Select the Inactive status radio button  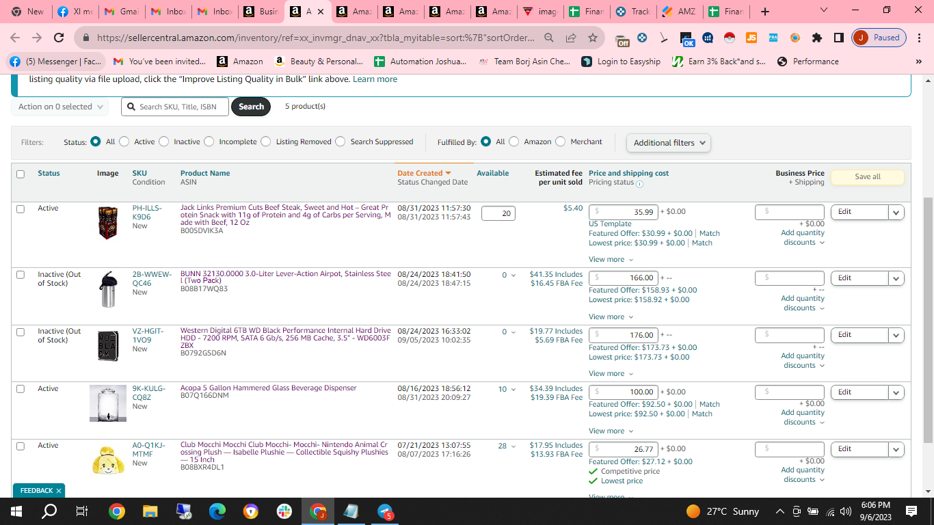163,142
